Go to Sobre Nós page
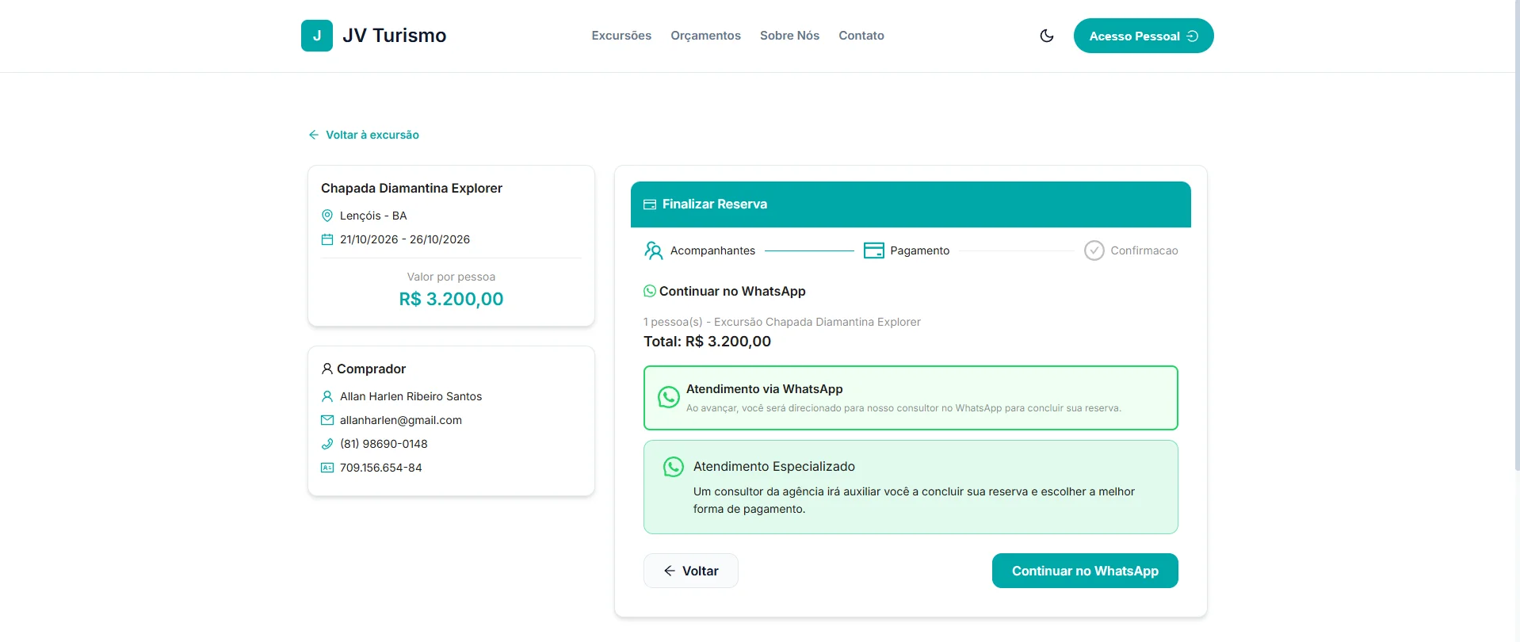The image size is (1520, 642). [x=789, y=36]
